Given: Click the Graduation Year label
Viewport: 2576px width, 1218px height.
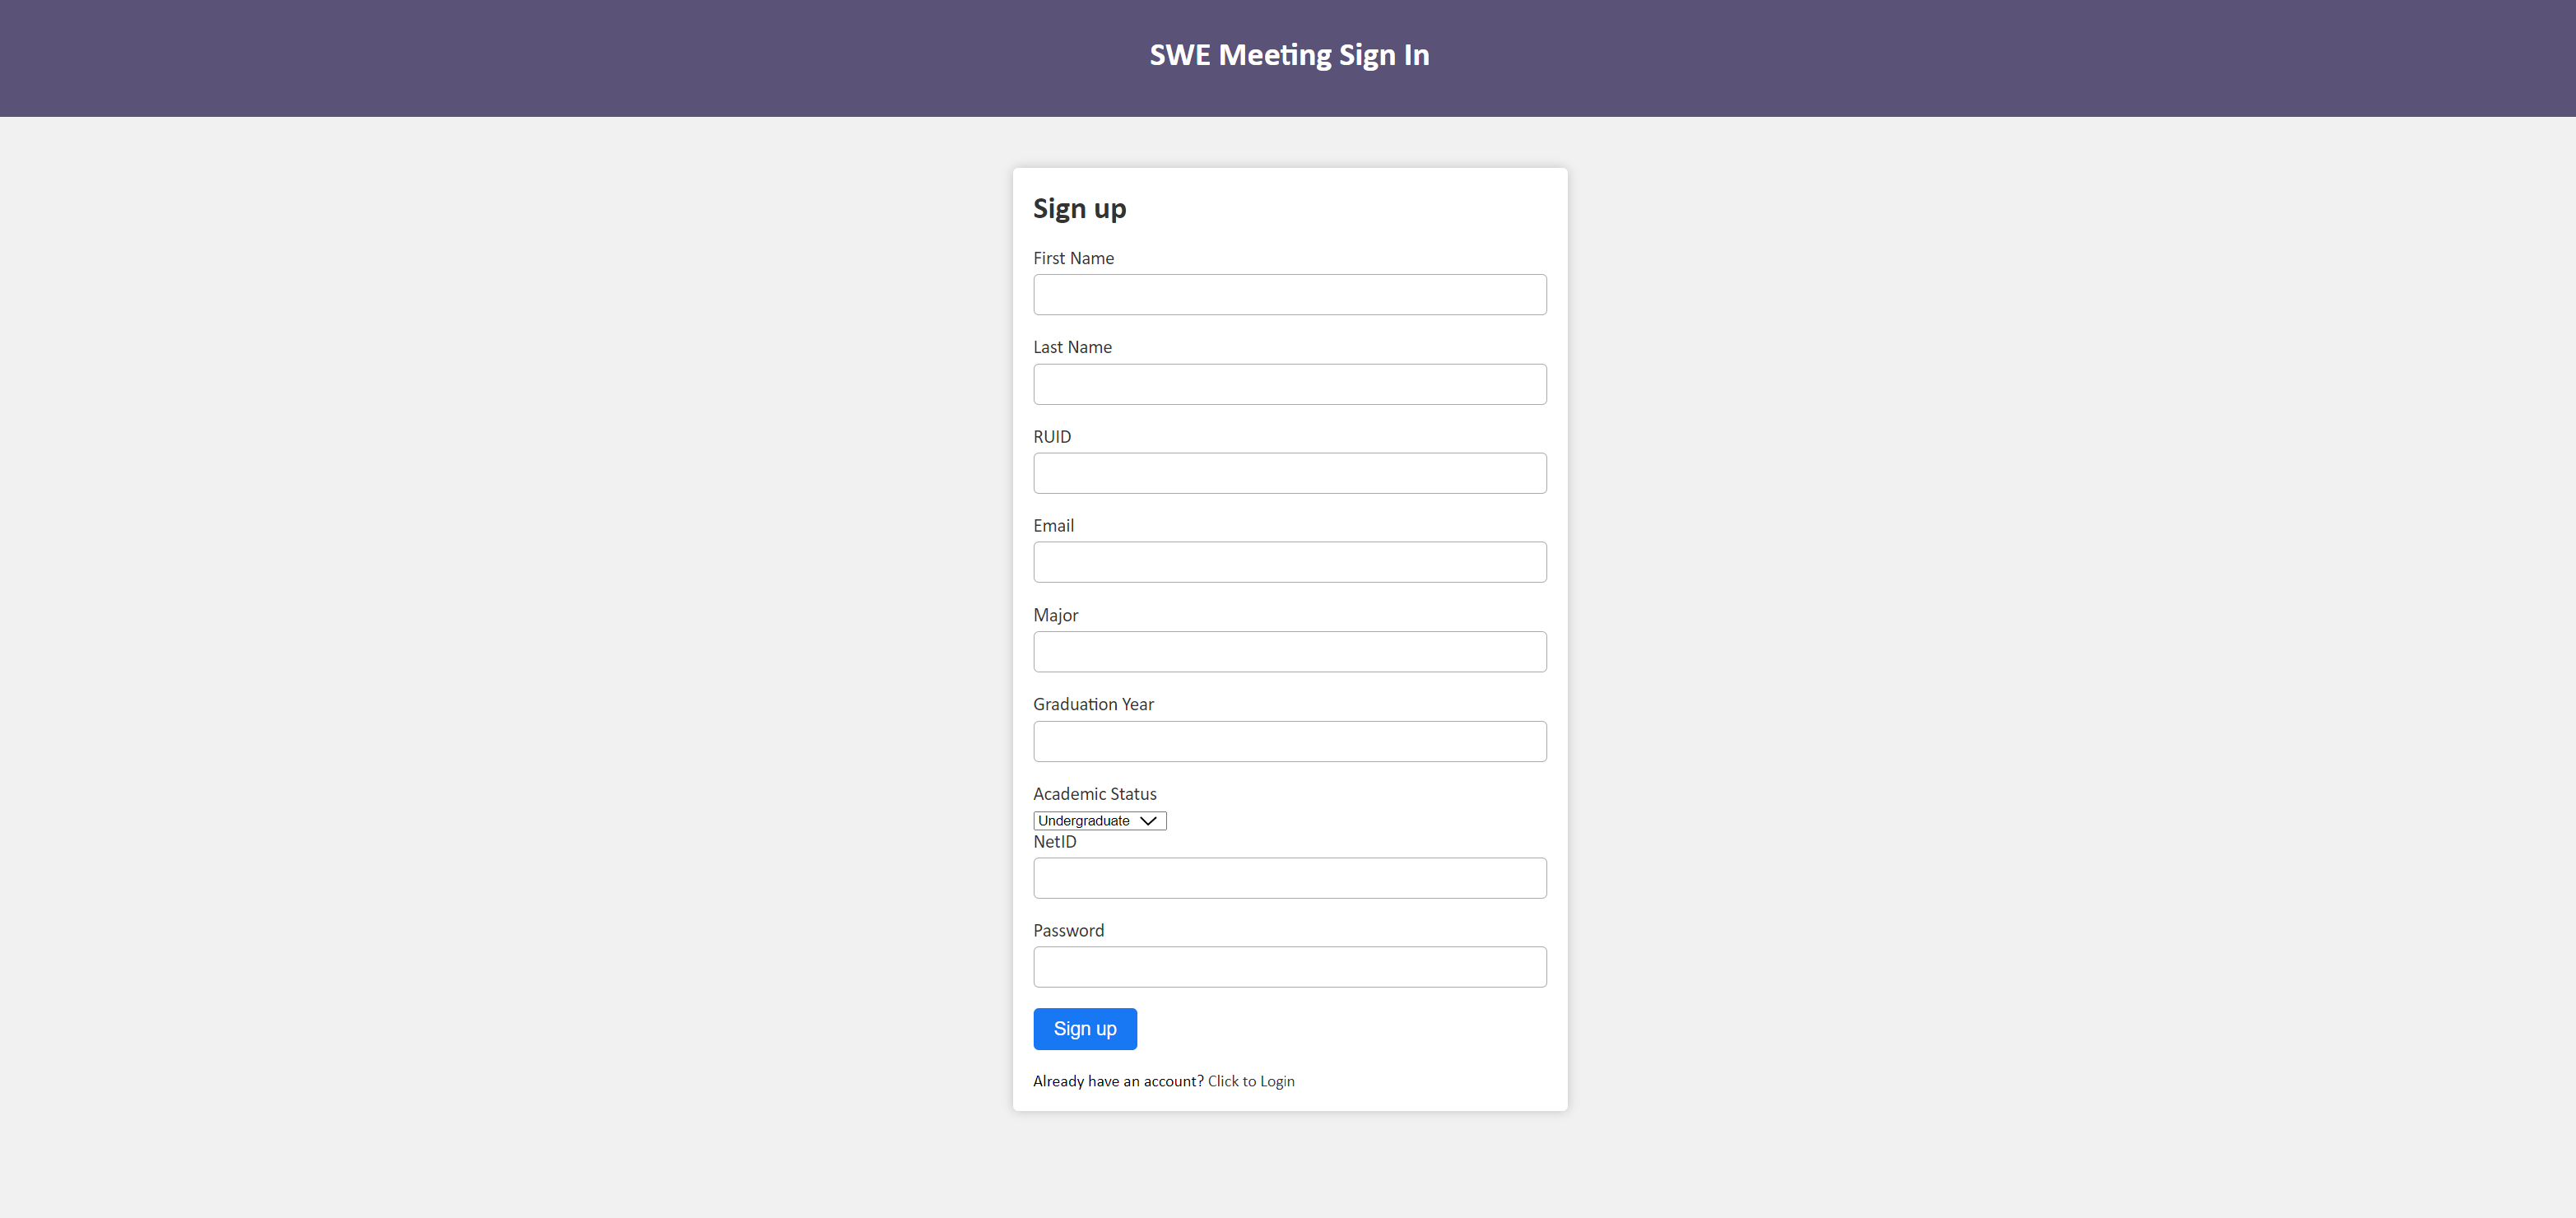Looking at the screenshot, I should point(1093,705).
